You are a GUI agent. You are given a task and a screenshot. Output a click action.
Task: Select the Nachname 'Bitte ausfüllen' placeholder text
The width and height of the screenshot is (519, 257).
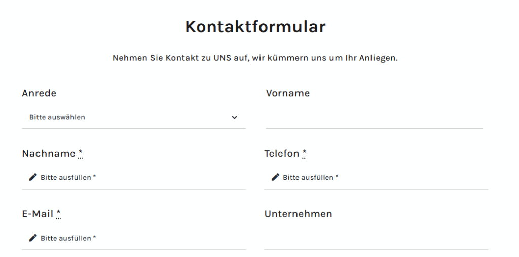point(68,177)
